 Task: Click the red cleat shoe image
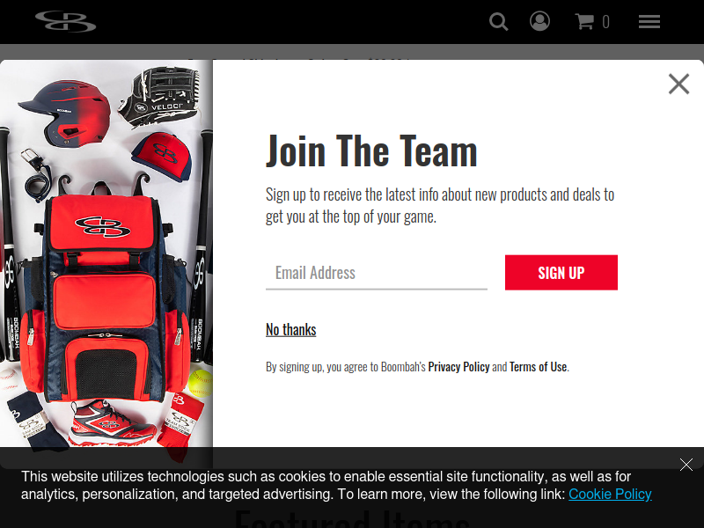coord(113,423)
